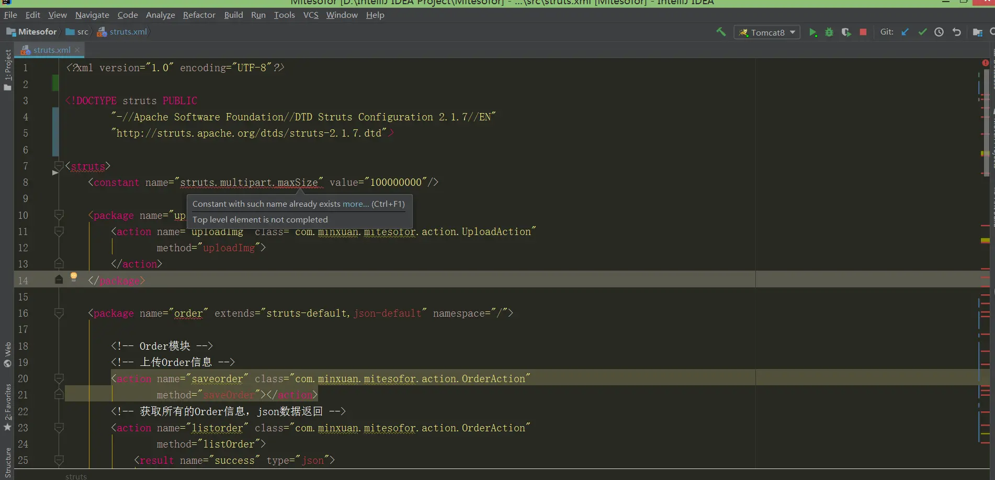Open the Project tool window
The image size is (995, 480).
pyautogui.click(x=7, y=69)
